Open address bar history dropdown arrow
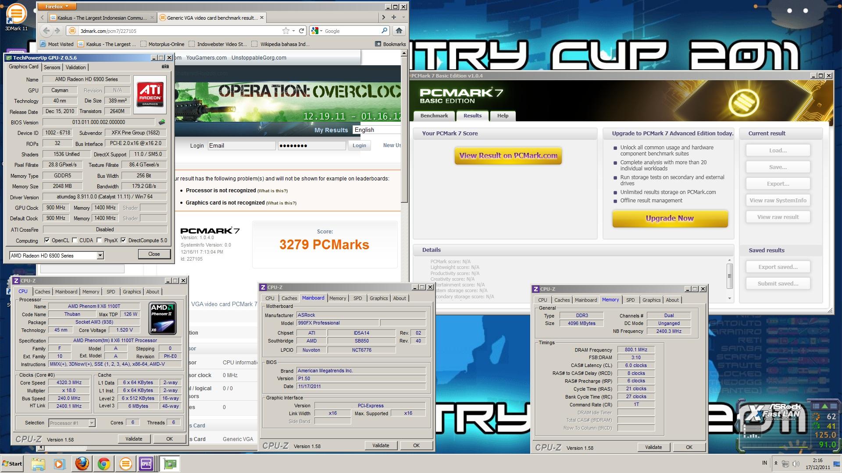Image resolution: width=842 pixels, height=473 pixels. [293, 31]
